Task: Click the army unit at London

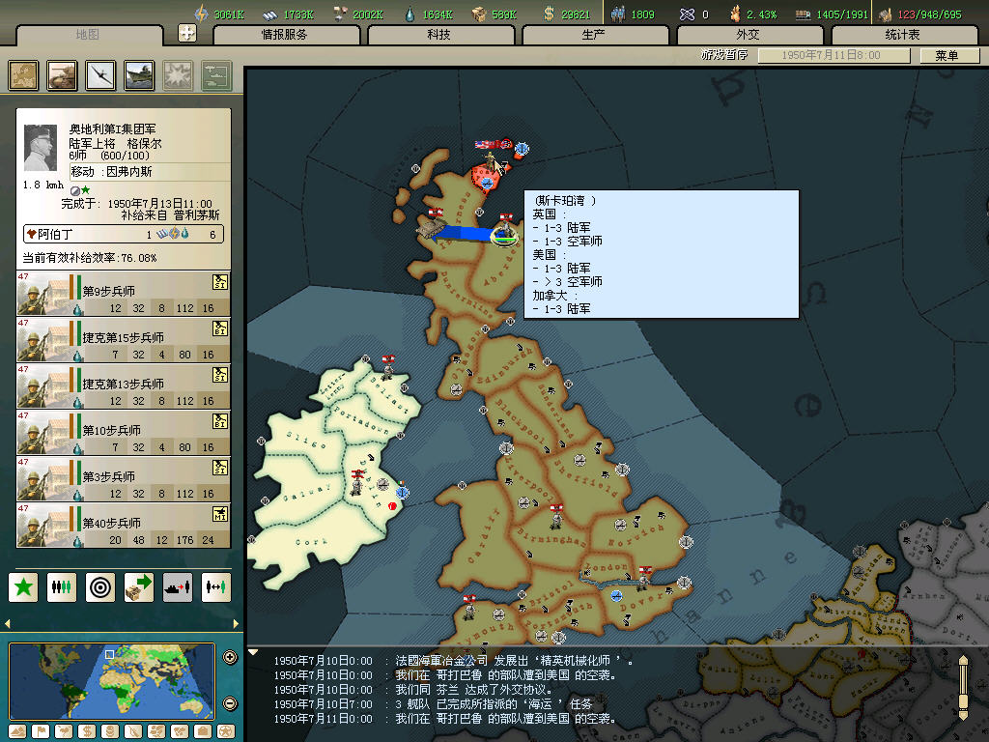Action: [644, 580]
